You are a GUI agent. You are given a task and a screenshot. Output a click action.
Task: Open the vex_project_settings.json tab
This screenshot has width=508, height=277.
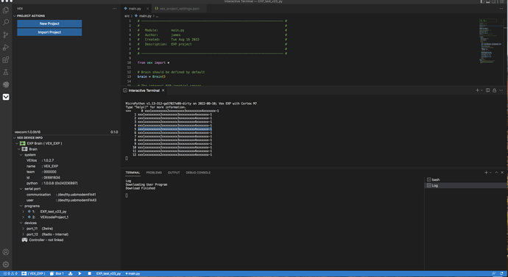click(178, 9)
